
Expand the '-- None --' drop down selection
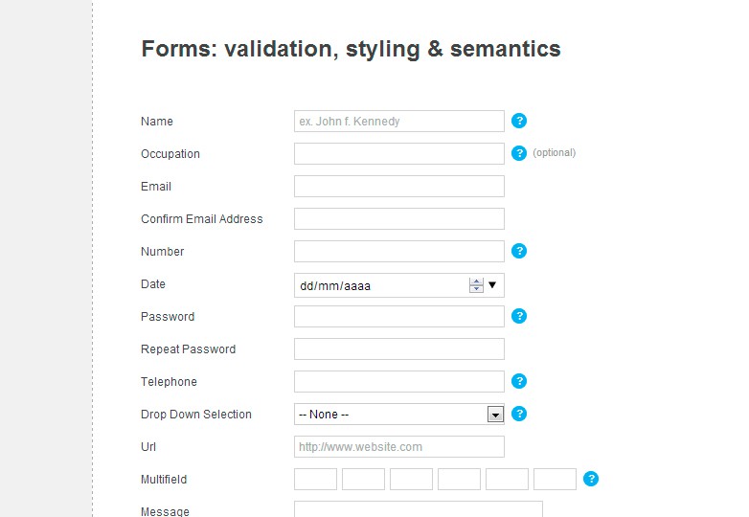(x=399, y=415)
